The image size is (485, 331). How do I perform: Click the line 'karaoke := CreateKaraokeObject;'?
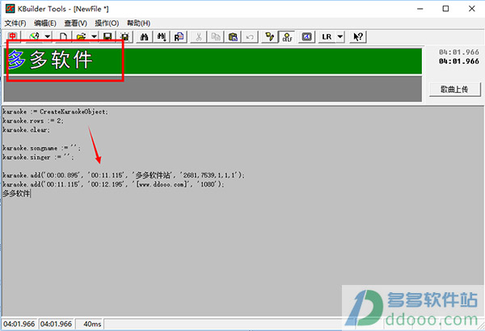tap(55, 111)
